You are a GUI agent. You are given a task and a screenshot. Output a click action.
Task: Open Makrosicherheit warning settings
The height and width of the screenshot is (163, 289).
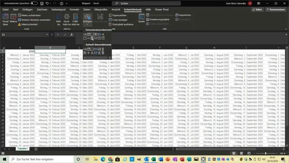(28, 24)
